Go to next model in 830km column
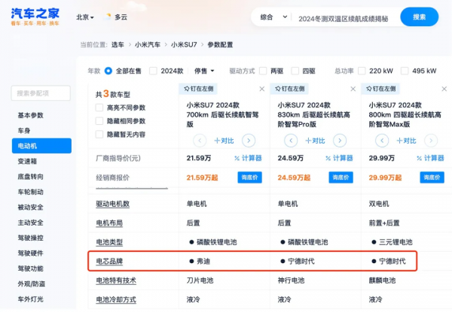452x312 pixels. (340, 141)
